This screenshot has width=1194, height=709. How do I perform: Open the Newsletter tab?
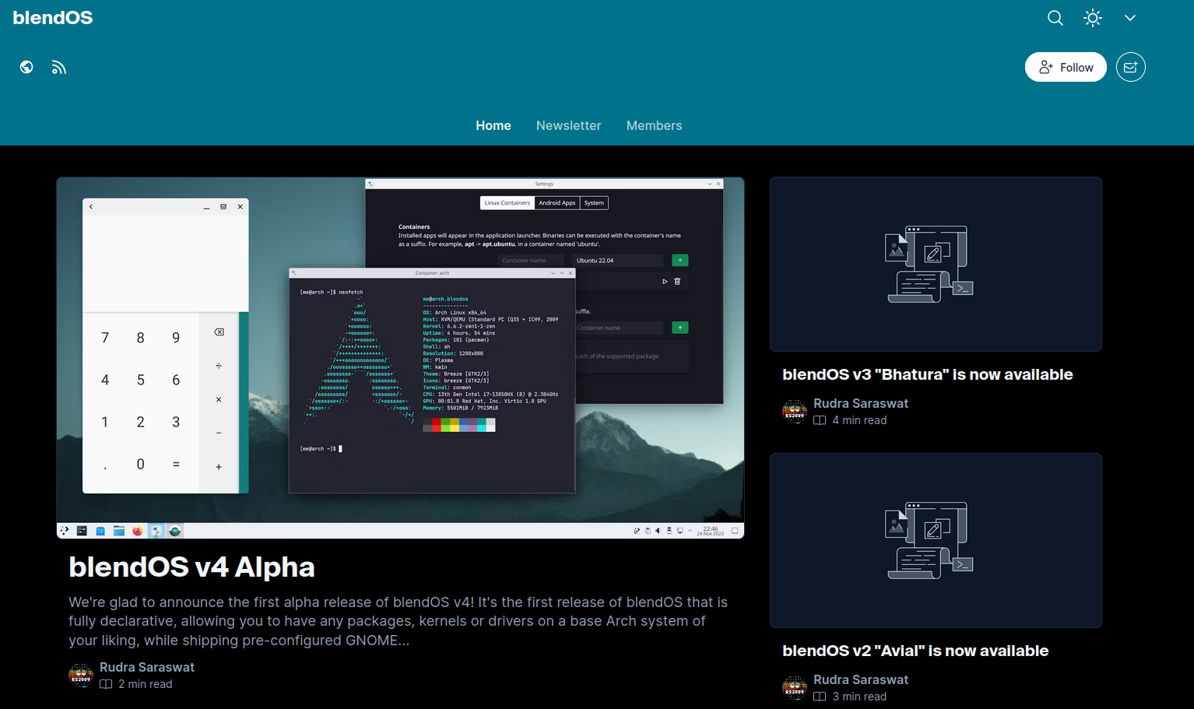pos(568,125)
